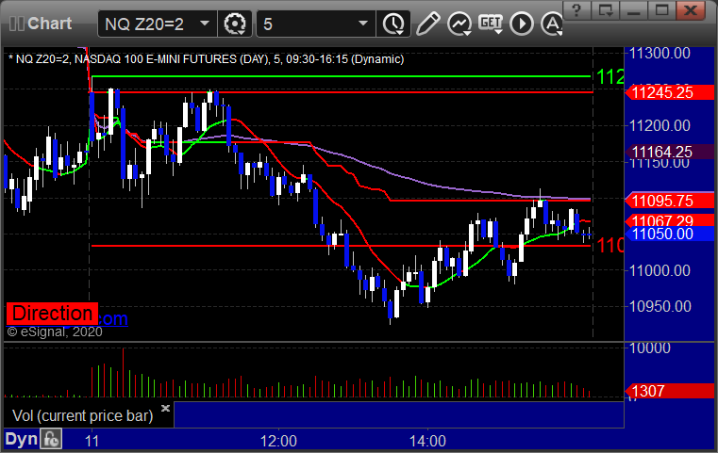The height and width of the screenshot is (453, 718).
Task: Click the 11164.25 price marker
Action: click(670, 152)
